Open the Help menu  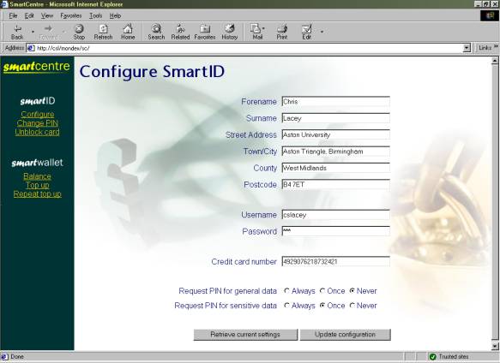(115, 15)
